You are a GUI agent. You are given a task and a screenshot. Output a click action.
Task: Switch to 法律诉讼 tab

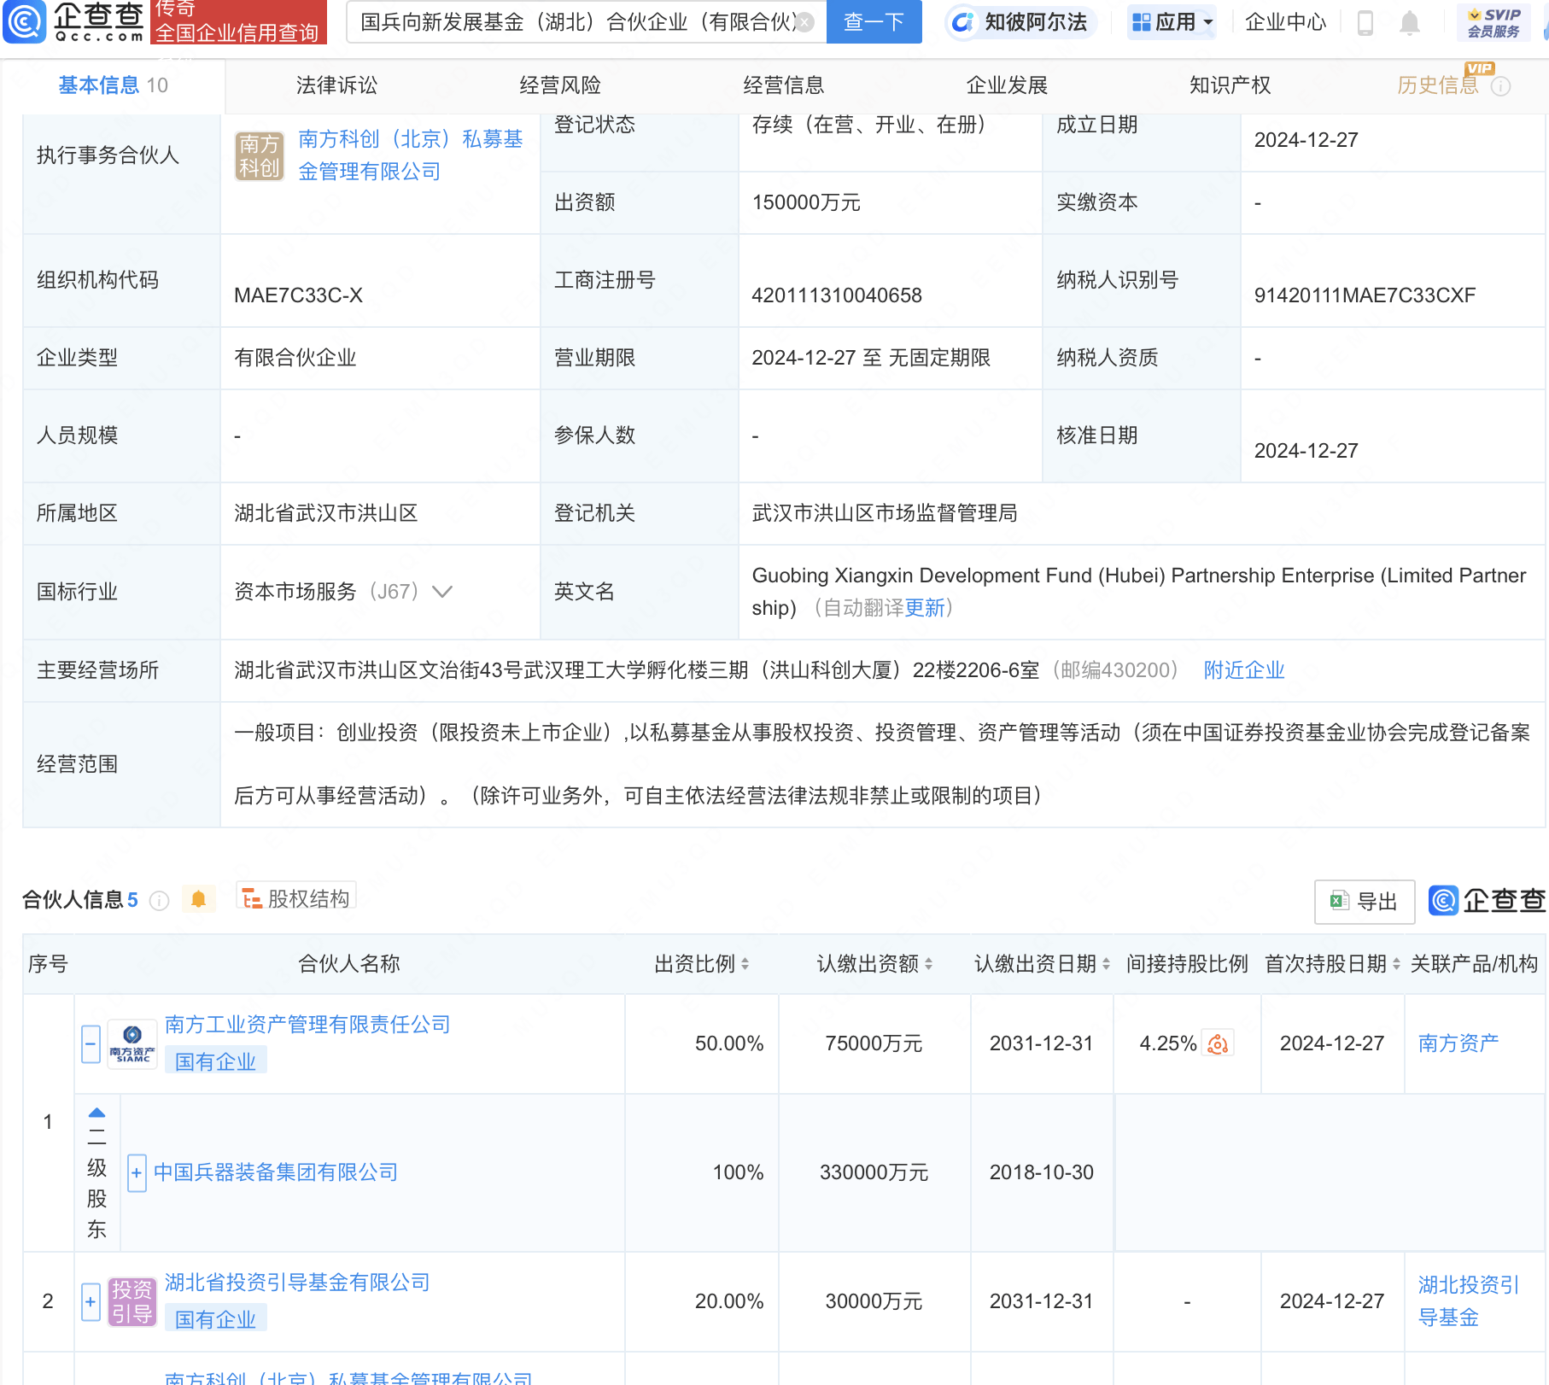click(336, 85)
